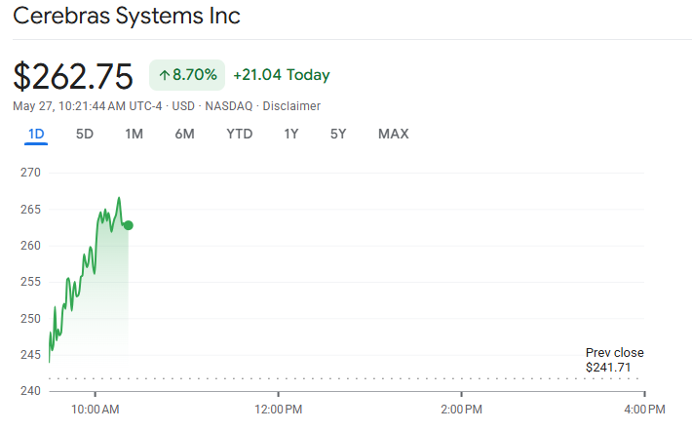The height and width of the screenshot is (431, 692).
Task: Show the MAX time range chart
Action: (393, 134)
